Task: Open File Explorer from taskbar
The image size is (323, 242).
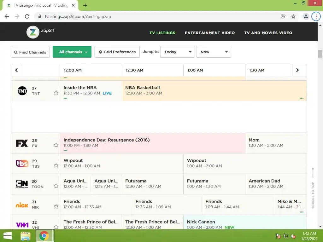Action: coord(26,236)
